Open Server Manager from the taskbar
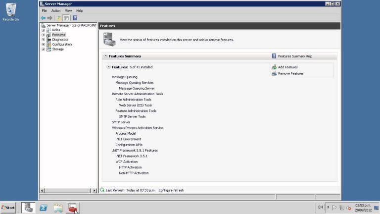The height and width of the screenshot is (214, 380). [28, 208]
